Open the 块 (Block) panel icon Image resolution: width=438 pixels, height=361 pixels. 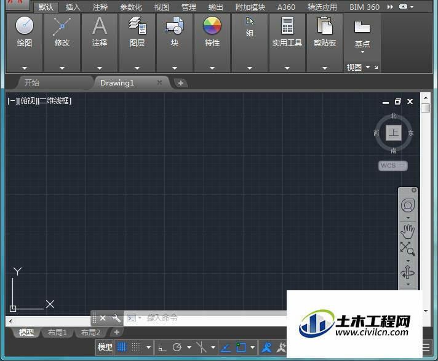(175, 25)
